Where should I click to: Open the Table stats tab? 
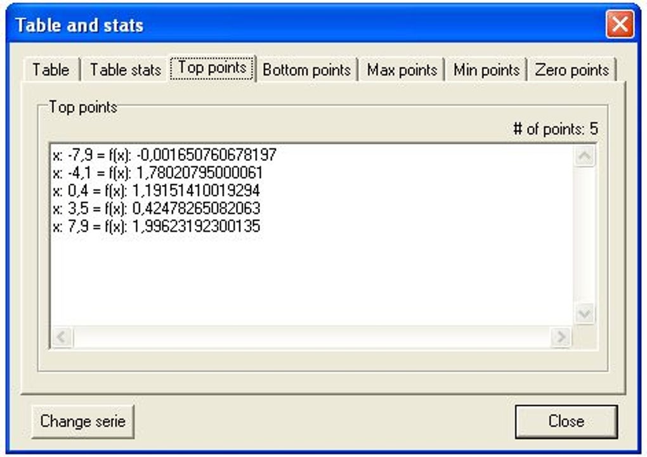125,69
